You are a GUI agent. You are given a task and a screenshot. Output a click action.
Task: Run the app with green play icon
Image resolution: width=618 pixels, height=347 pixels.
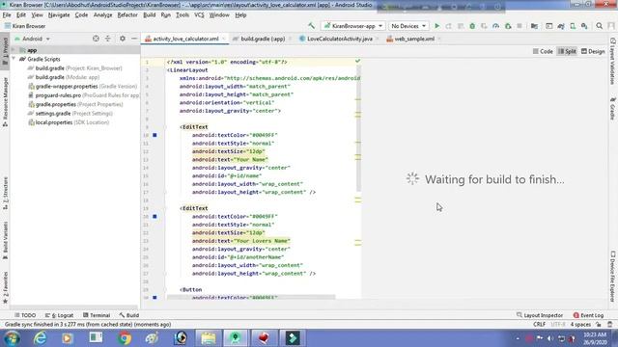(x=436, y=26)
